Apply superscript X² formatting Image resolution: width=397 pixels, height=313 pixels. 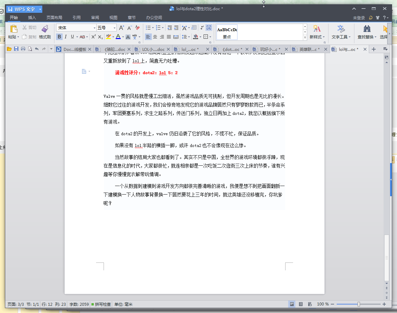coord(93,37)
